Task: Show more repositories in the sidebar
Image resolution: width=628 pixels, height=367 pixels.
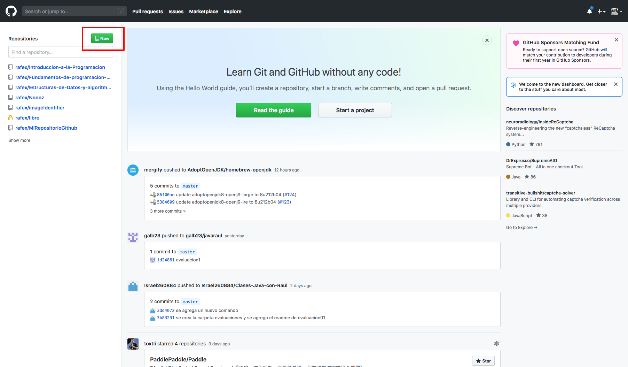Action: [19, 140]
